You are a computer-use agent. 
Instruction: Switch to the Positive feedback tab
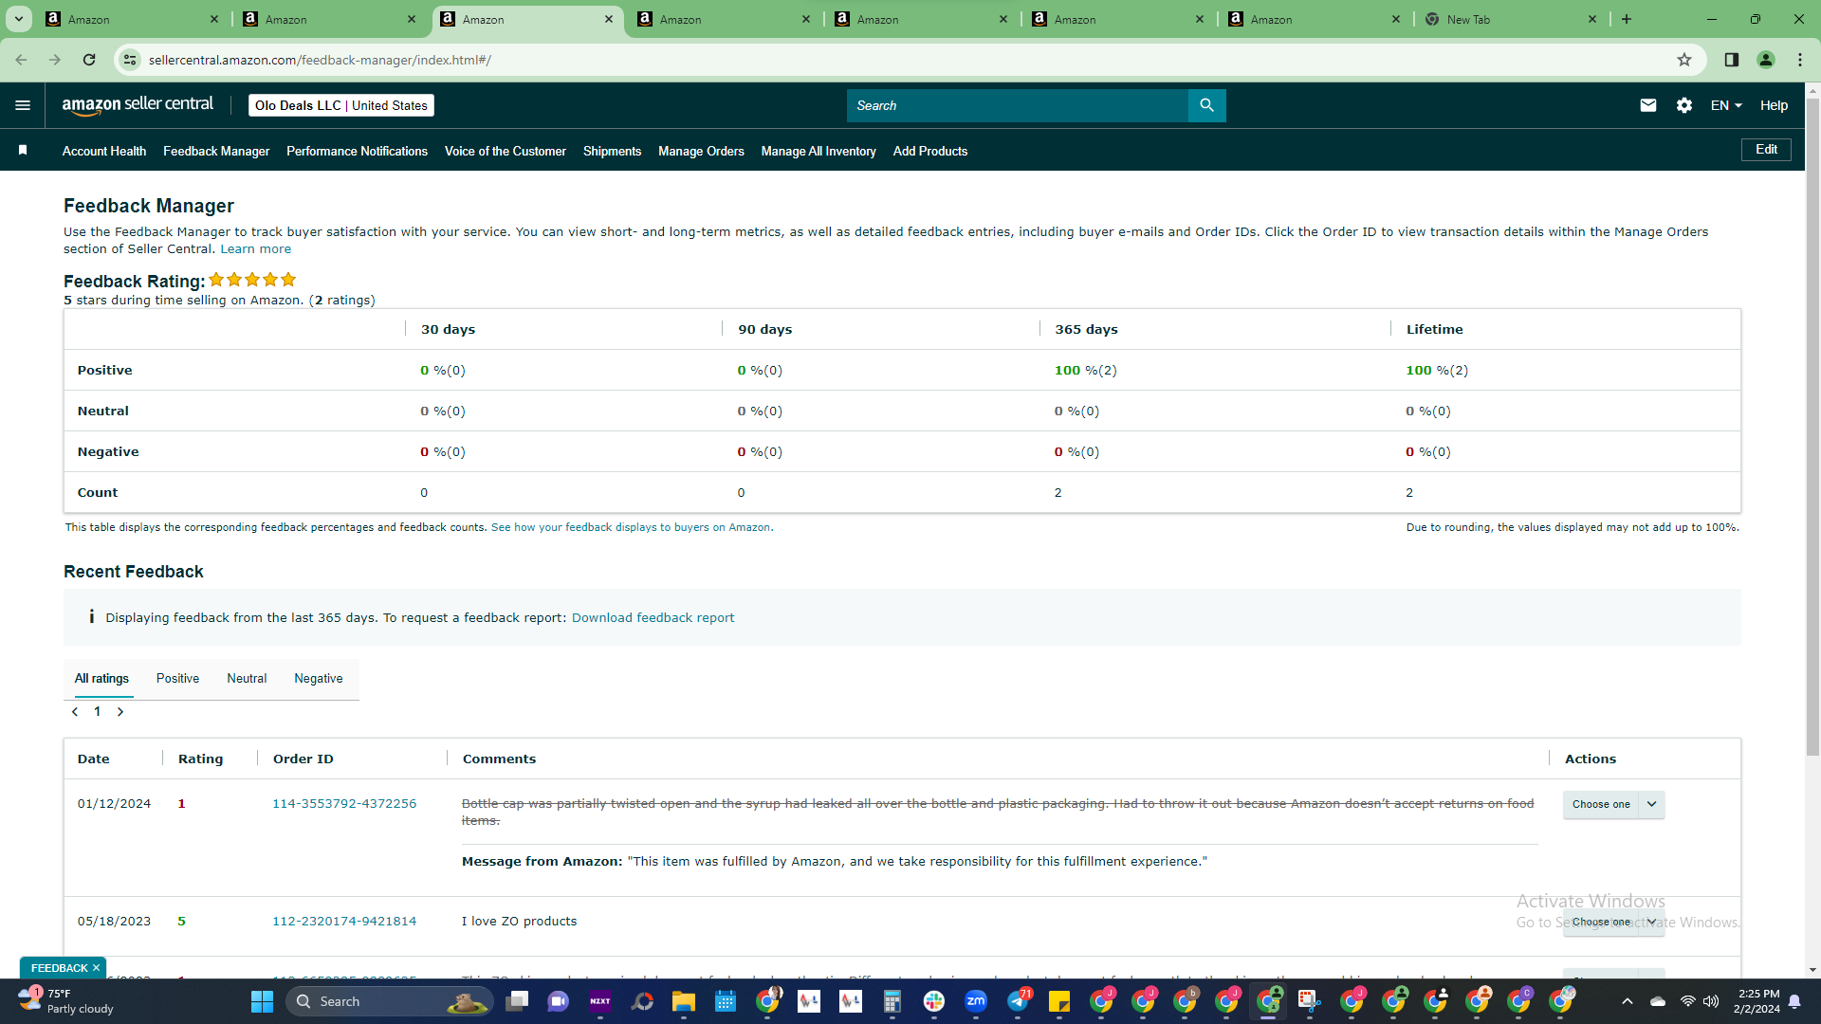(177, 678)
